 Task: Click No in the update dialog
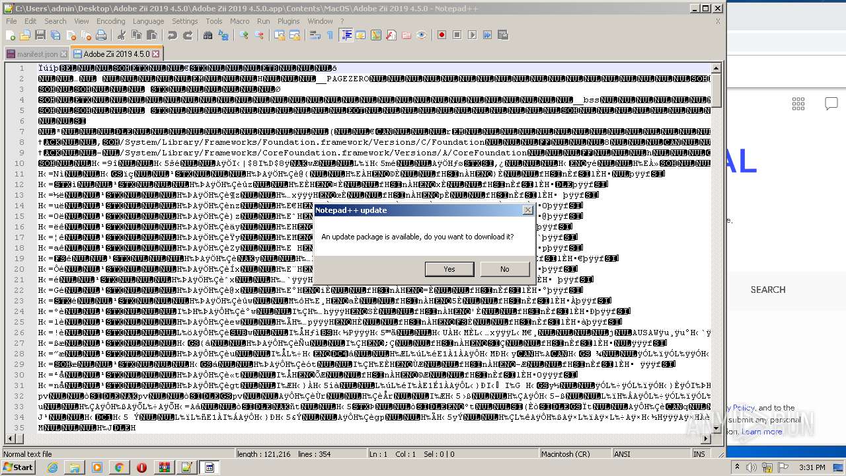(505, 269)
